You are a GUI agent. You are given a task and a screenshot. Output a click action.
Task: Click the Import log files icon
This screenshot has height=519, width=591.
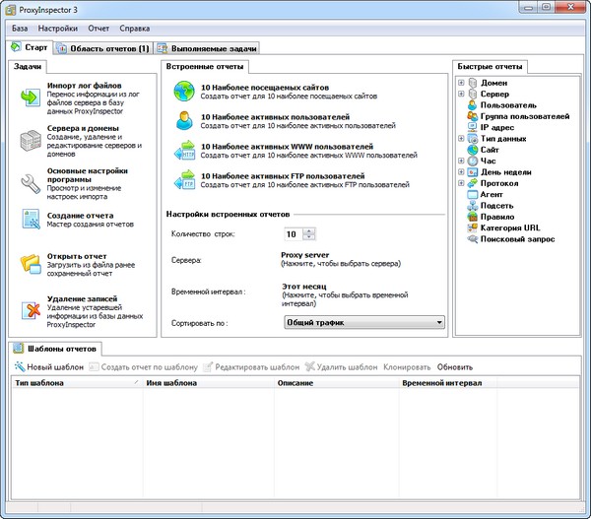[31, 97]
